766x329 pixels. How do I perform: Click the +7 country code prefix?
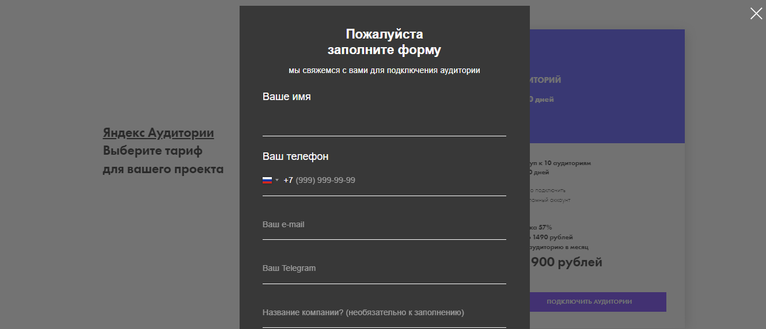[289, 180]
